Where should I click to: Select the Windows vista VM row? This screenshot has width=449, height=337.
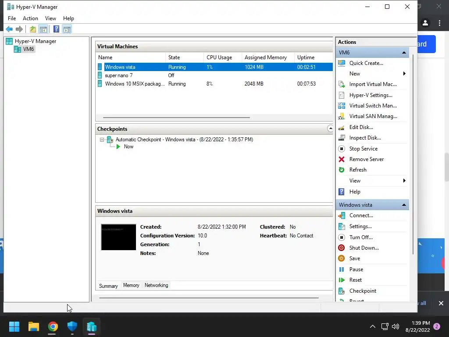(214, 67)
